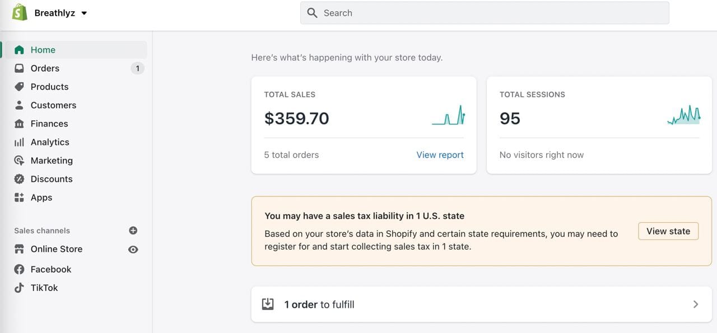Screen dimensions: 717x333
Task: Click the Analytics bar chart icon
Action: pos(19,142)
